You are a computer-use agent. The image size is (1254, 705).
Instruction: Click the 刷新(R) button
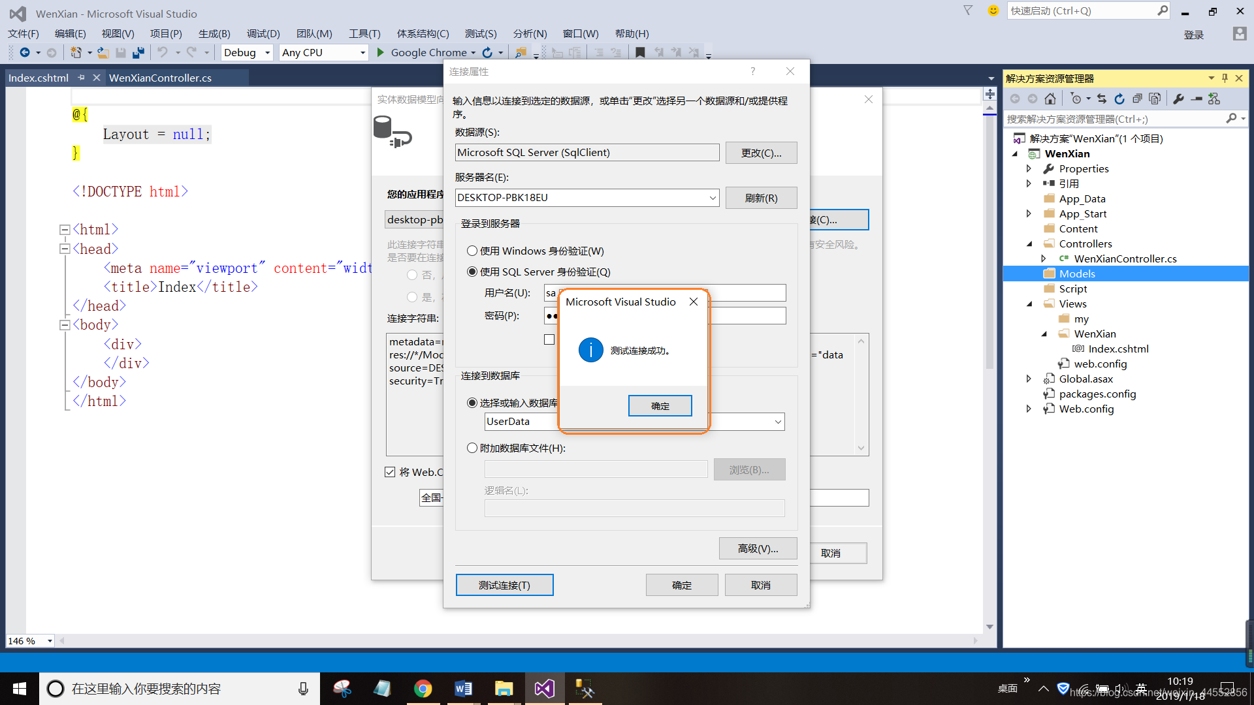(x=761, y=198)
